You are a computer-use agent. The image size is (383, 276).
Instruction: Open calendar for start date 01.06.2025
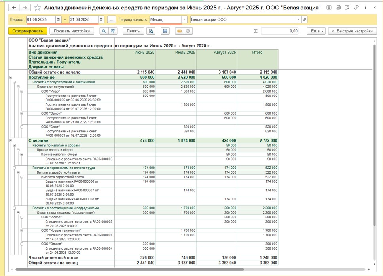point(58,19)
